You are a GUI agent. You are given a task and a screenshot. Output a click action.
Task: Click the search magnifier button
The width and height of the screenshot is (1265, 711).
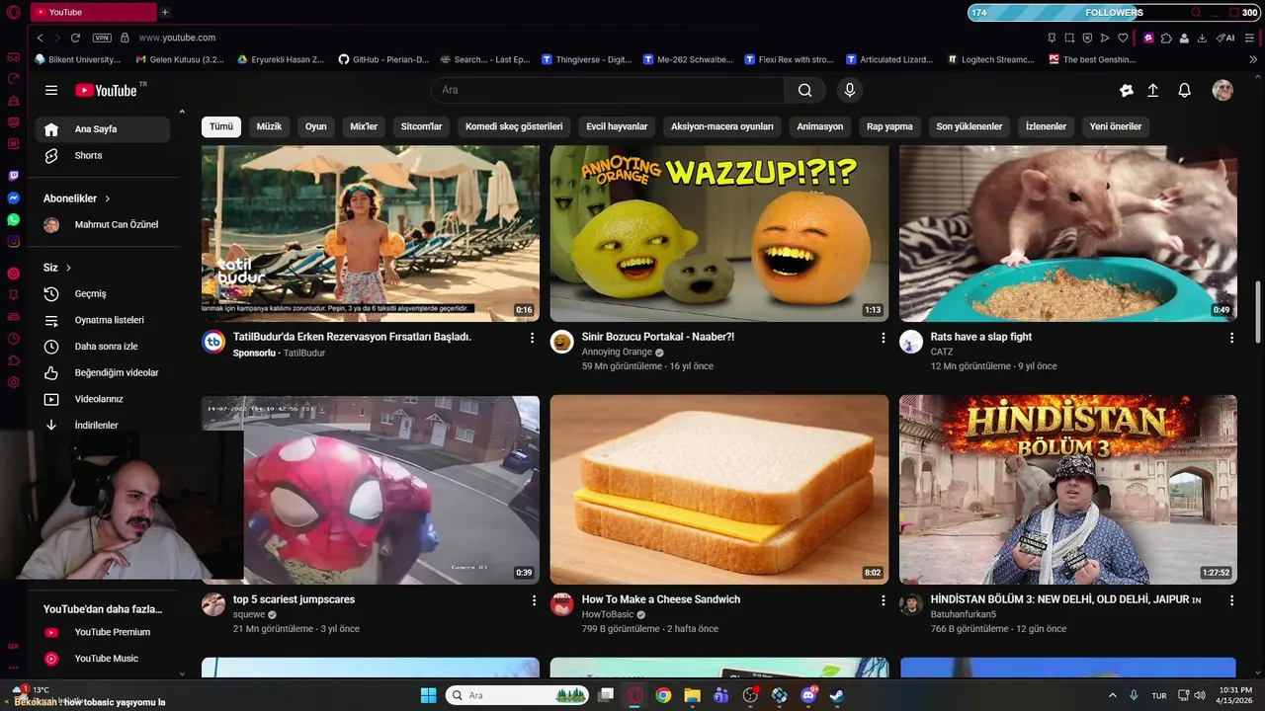(805, 90)
